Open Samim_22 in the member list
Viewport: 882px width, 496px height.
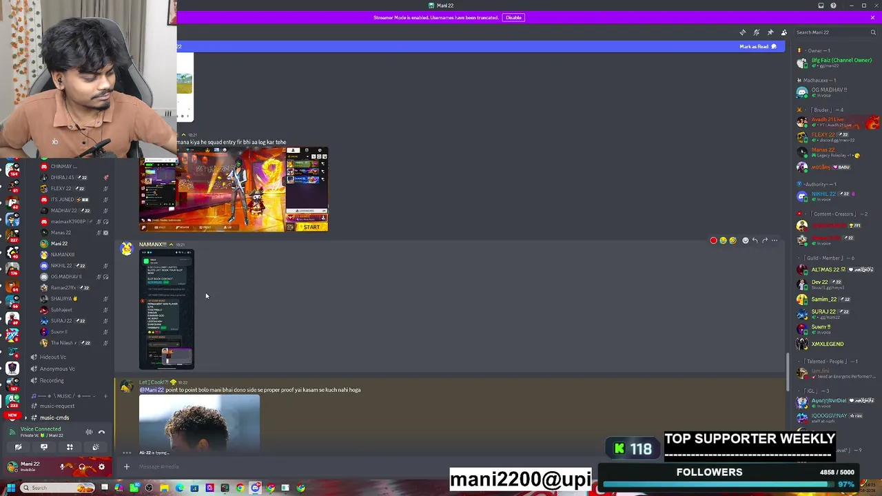pos(836,299)
